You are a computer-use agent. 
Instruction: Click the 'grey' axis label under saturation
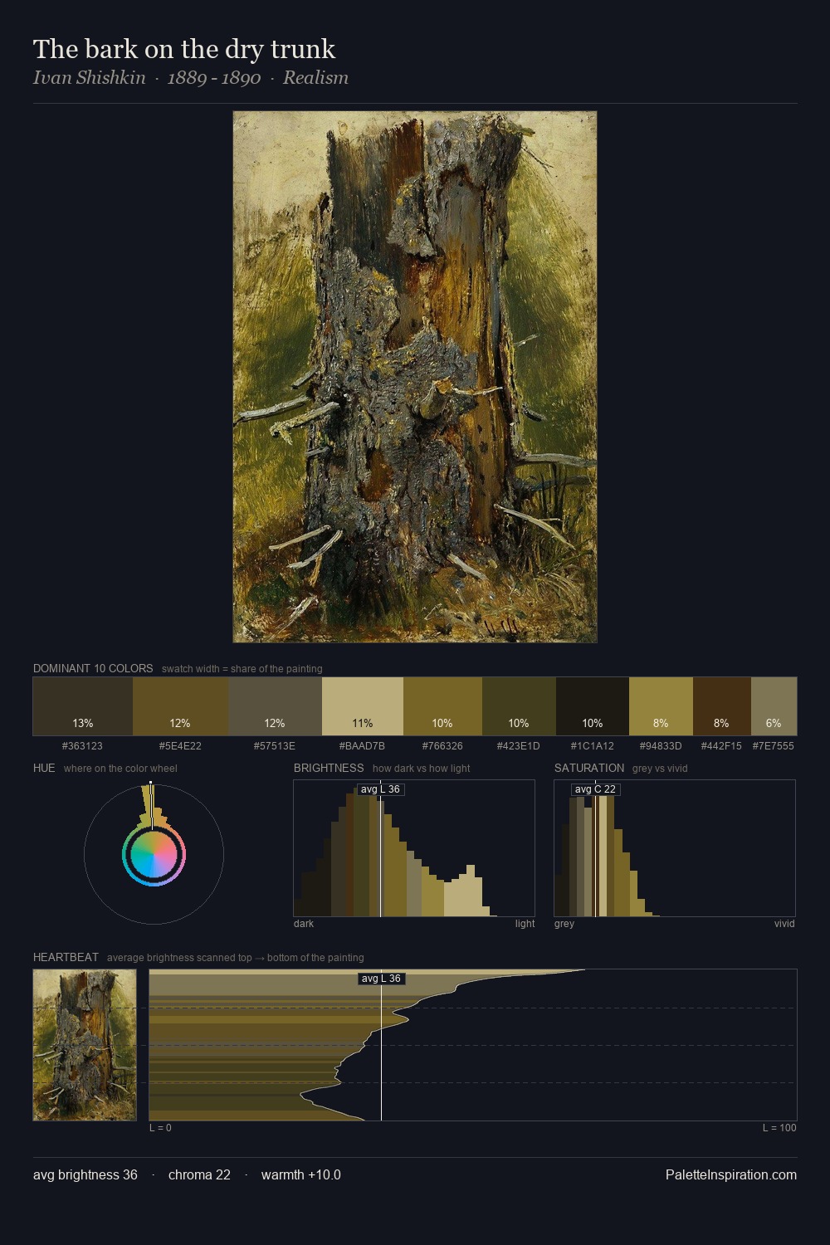click(564, 924)
